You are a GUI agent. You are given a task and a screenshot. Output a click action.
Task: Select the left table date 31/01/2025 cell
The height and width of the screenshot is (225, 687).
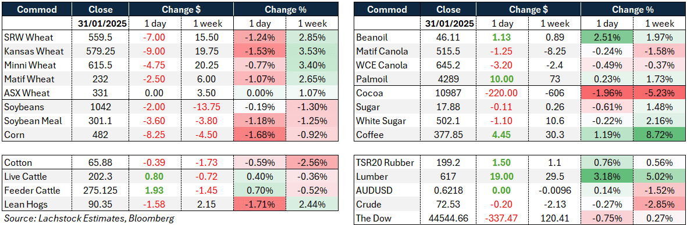[100, 24]
